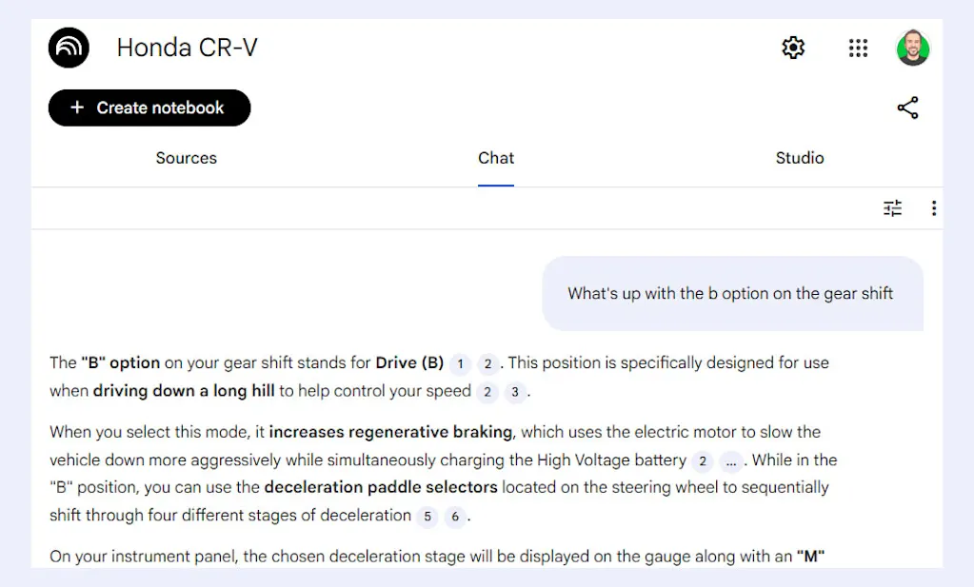Open citation 3 after "control your speed"
The width and height of the screenshot is (974, 587).
(515, 392)
